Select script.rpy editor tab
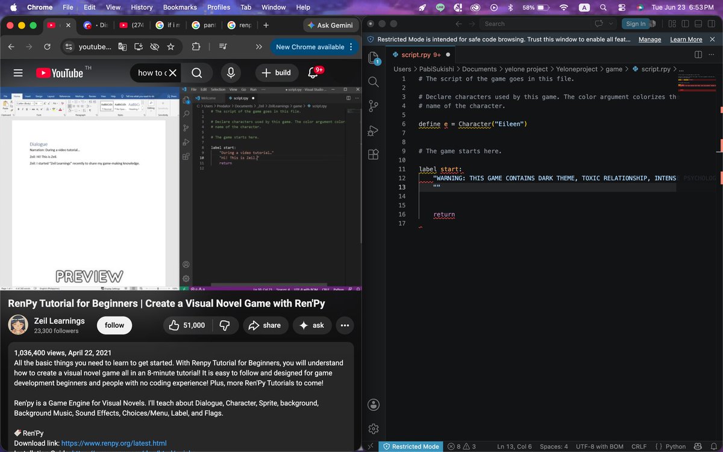Image resolution: width=723 pixels, height=452 pixels. pos(421,55)
